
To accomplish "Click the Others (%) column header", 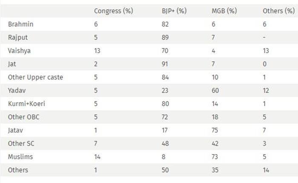I will pos(278,11).
